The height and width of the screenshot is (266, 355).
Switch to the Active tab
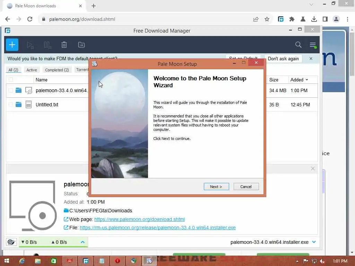(32, 70)
